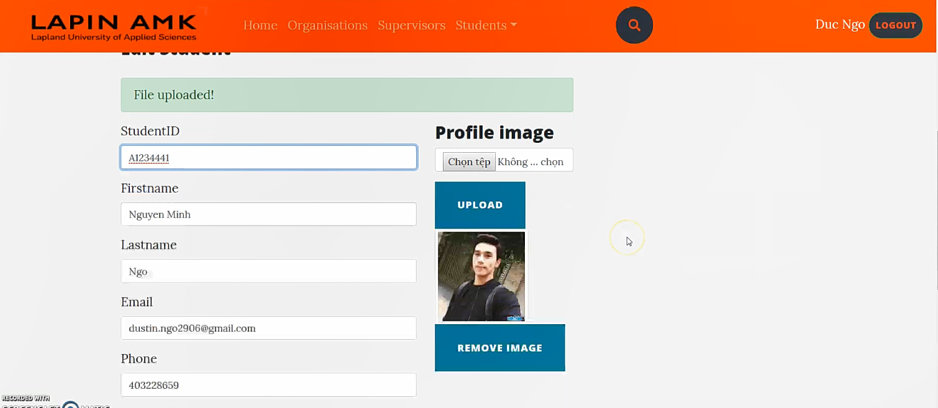The width and height of the screenshot is (938, 408).
Task: Click the Email field with the Gmail address
Action: tap(268, 328)
